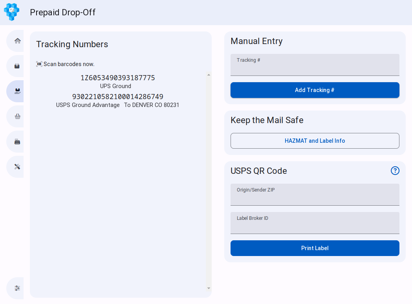Image resolution: width=412 pixels, height=304 pixels.
Task: Open the cash register sidebar icon
Action: point(17,142)
